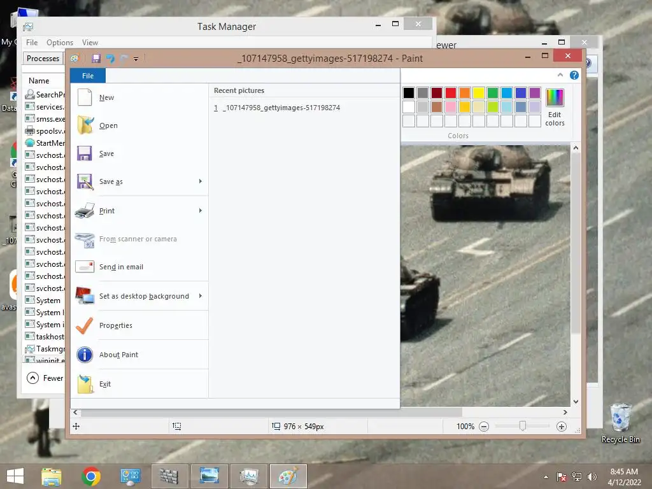Screen dimensions: 652x489
Task: Expand Set as desktop background submenu arrow
Action: click(201, 296)
